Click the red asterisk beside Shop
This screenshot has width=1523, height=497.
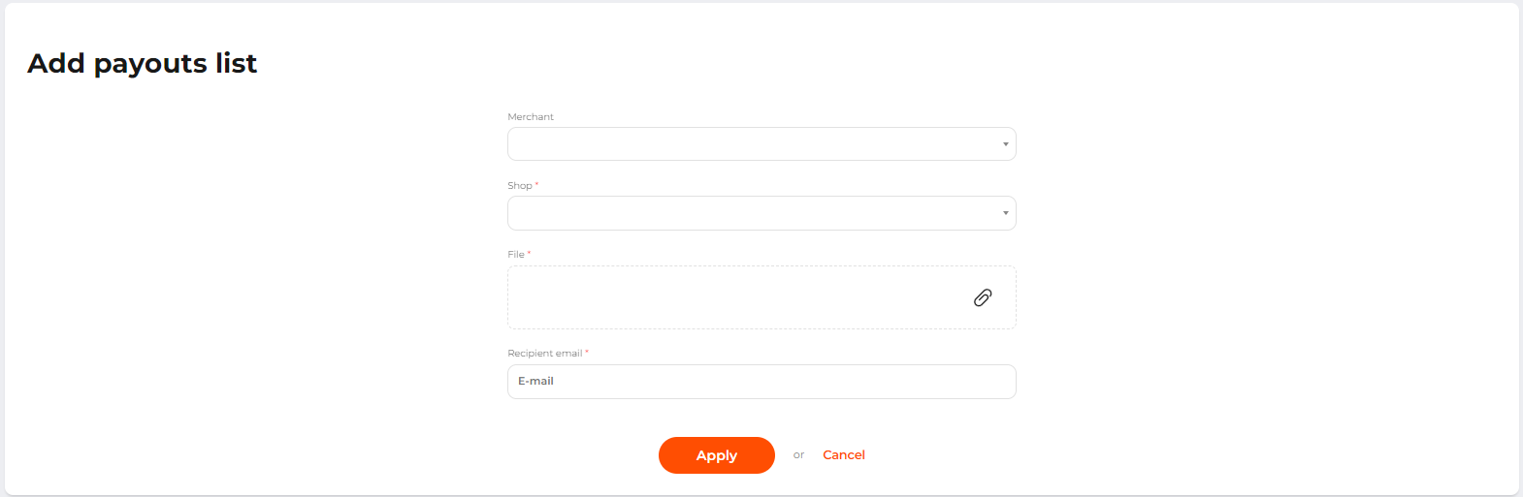pyautogui.click(x=536, y=184)
